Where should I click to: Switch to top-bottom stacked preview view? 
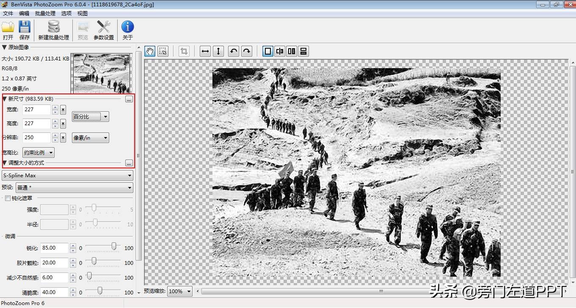coord(303,51)
